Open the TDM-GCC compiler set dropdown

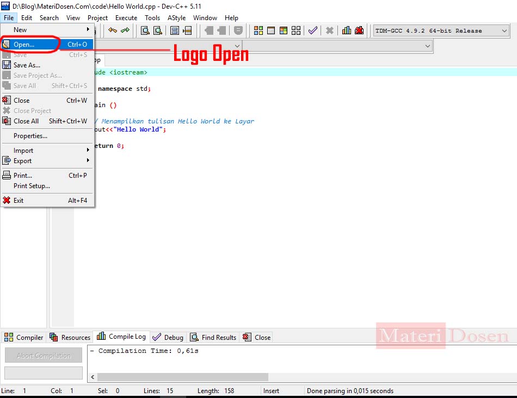click(441, 30)
